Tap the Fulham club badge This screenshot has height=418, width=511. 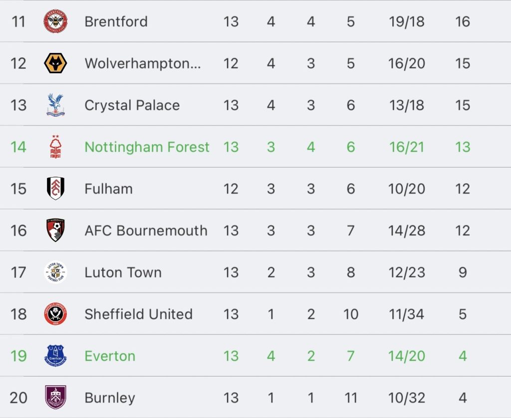[55, 189]
